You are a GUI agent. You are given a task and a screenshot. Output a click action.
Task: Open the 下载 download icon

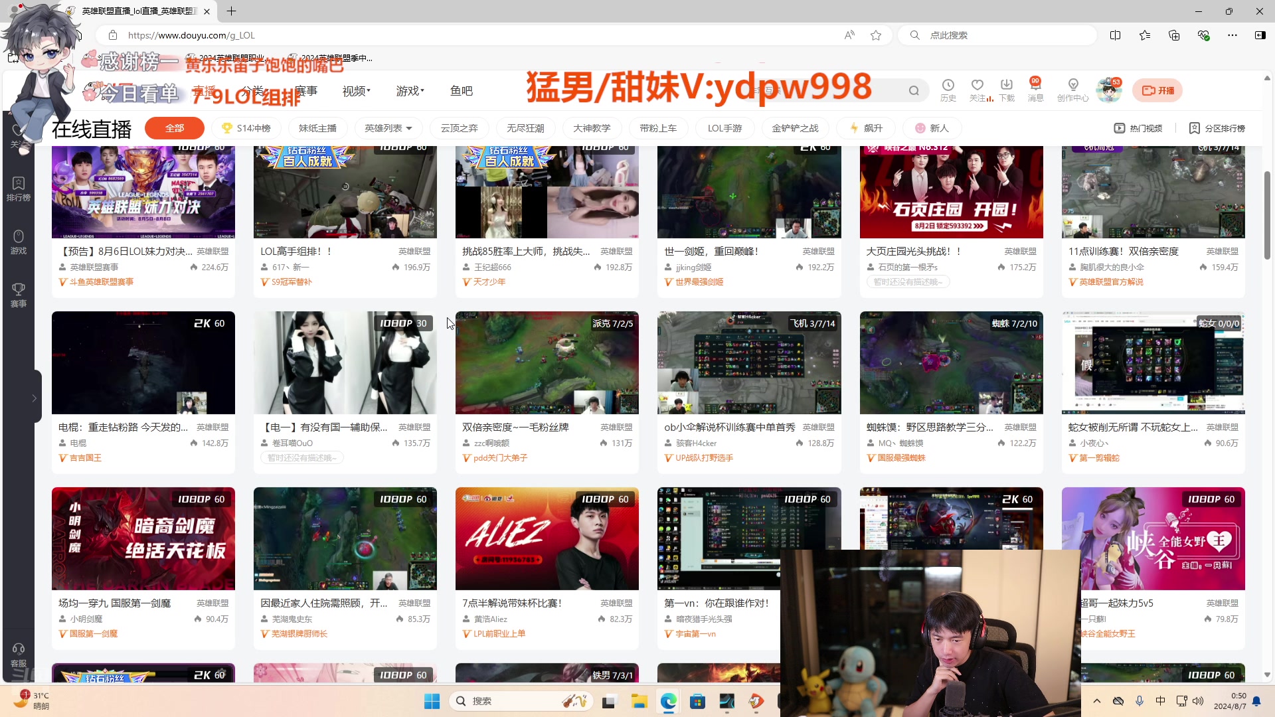tap(1007, 90)
